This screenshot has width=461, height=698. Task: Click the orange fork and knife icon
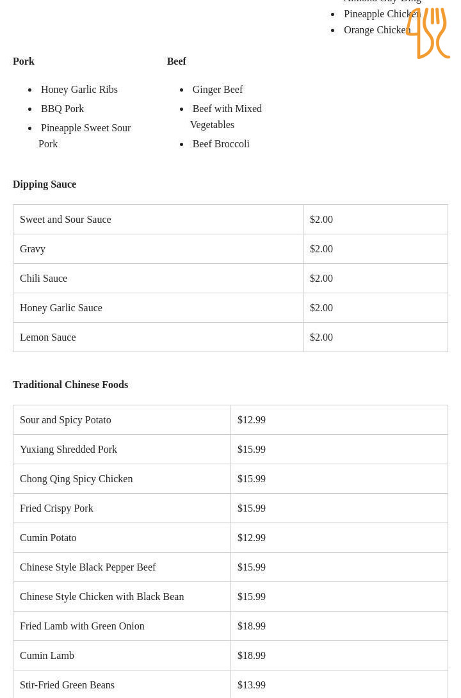[427, 33]
